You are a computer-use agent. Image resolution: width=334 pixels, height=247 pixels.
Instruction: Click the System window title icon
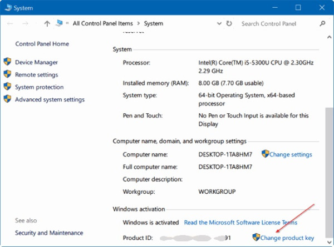pyautogui.click(x=8, y=8)
